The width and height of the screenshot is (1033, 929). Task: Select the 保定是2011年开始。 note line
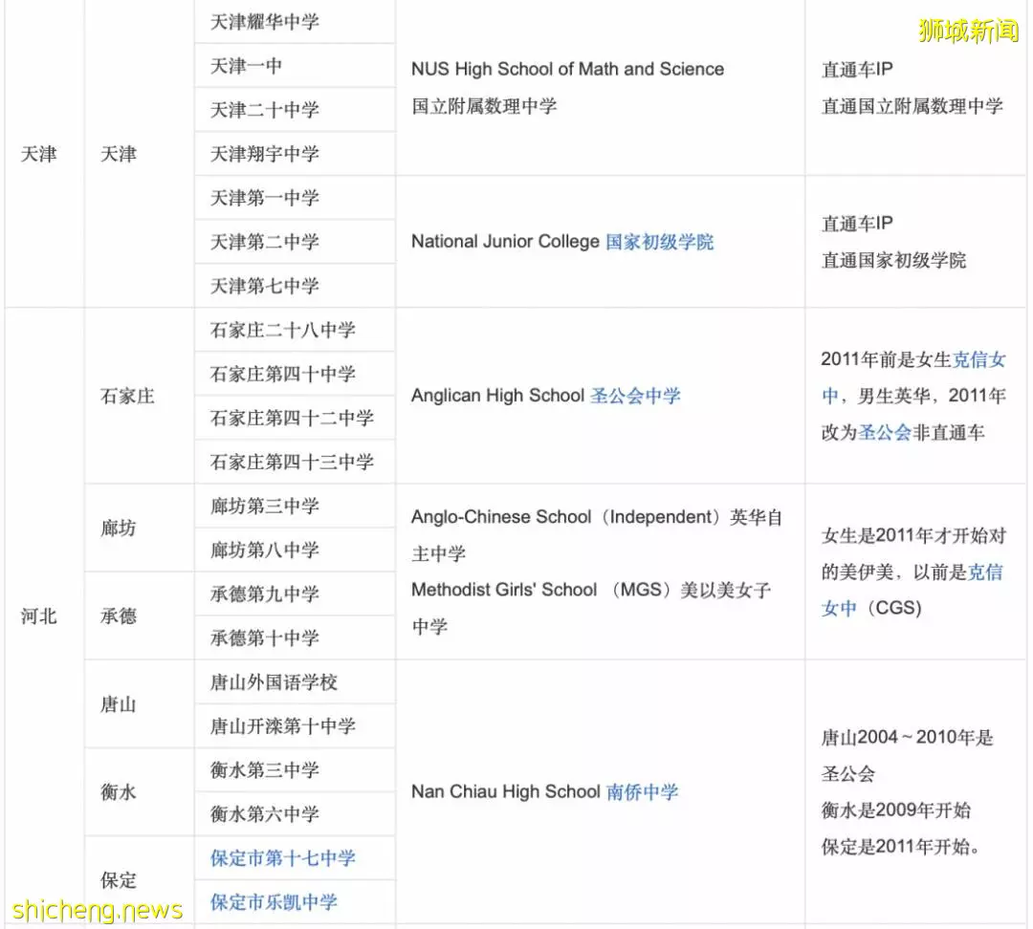click(x=900, y=846)
